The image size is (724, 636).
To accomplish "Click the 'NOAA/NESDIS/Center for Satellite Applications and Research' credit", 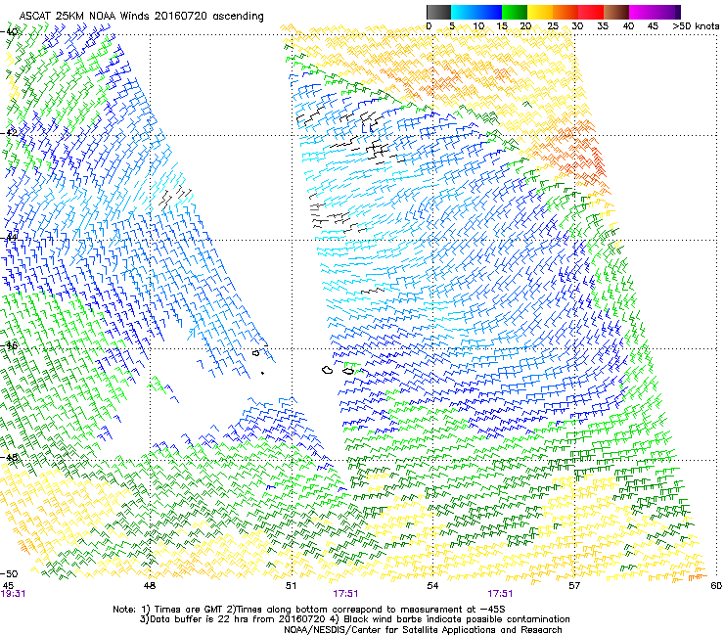I will tap(423, 630).
